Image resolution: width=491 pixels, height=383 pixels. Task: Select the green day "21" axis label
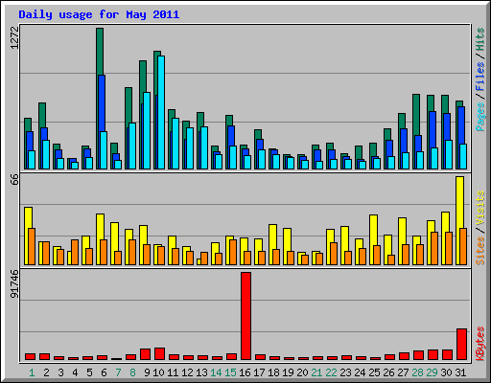[316, 372]
